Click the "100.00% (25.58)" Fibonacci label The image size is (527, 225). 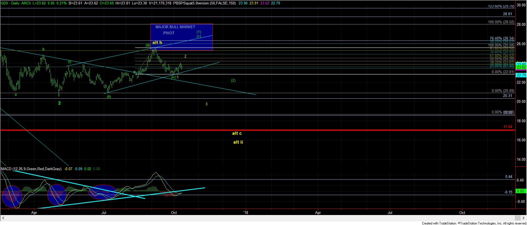tap(501, 45)
